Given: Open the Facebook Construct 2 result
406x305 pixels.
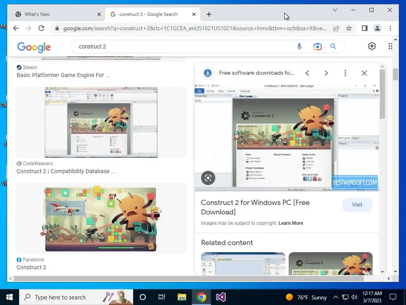Looking at the screenshot, I should coord(31,267).
